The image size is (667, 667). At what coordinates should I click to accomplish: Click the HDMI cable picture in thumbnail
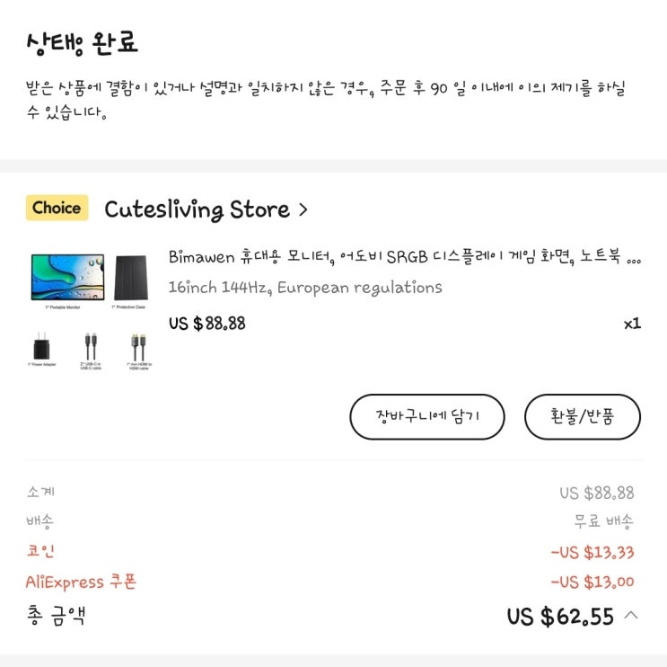click(x=137, y=346)
